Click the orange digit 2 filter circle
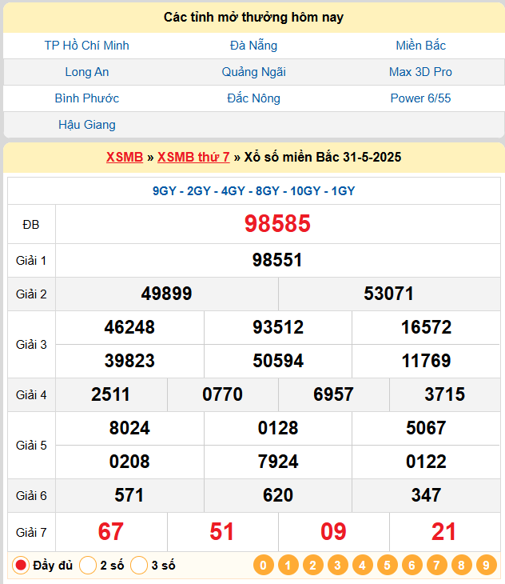The width and height of the screenshot is (505, 584). [x=312, y=565]
